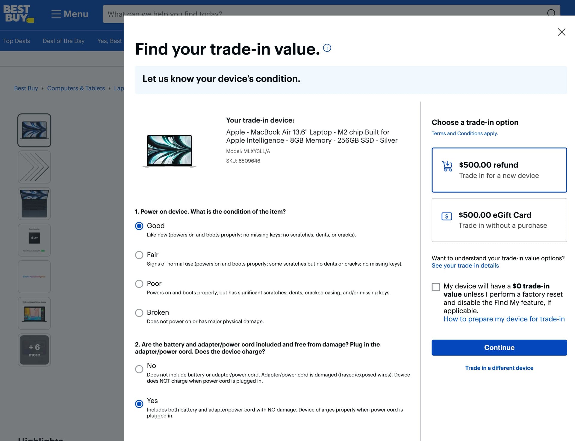The image size is (575, 441).
Task: Select the Broken condition radio button
Action: (139, 313)
